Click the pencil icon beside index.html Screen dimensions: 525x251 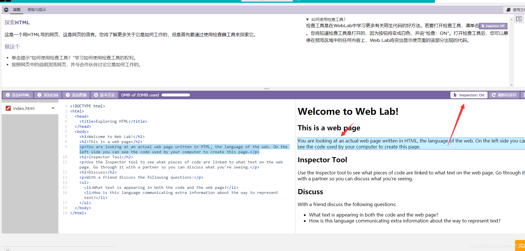(8, 108)
